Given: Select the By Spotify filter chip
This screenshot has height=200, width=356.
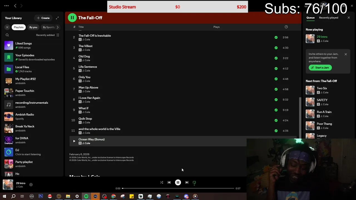Looking at the screenshot, I should click(48, 27).
